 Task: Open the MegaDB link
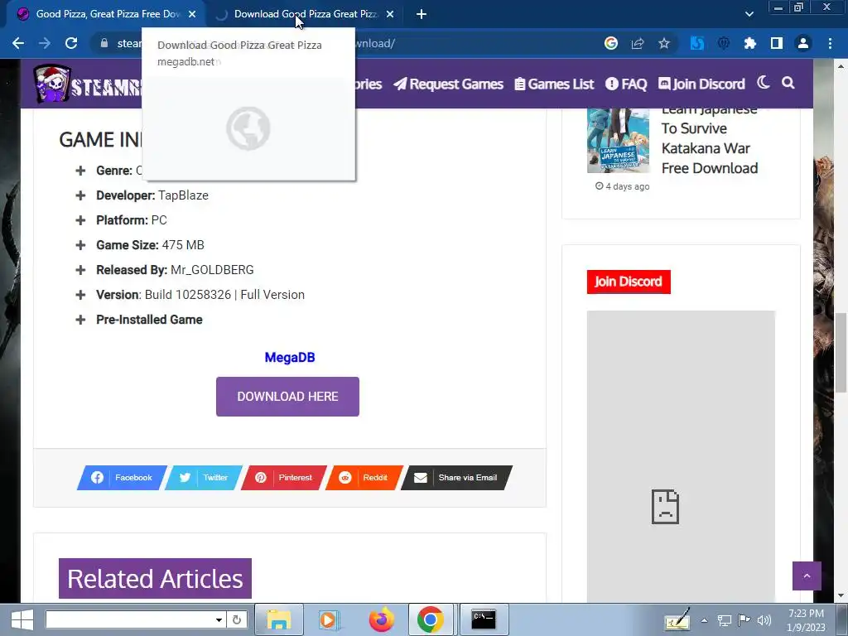point(290,358)
